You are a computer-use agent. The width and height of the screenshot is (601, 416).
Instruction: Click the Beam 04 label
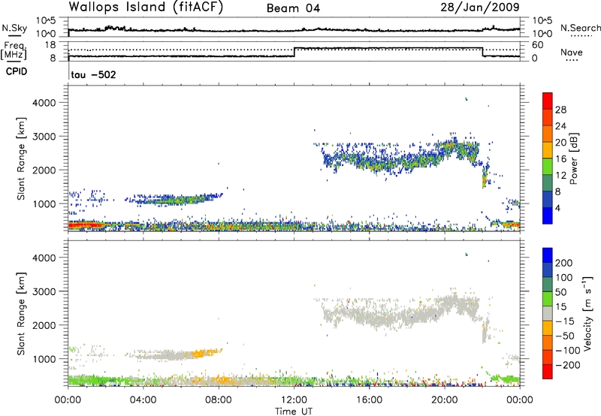click(x=293, y=8)
